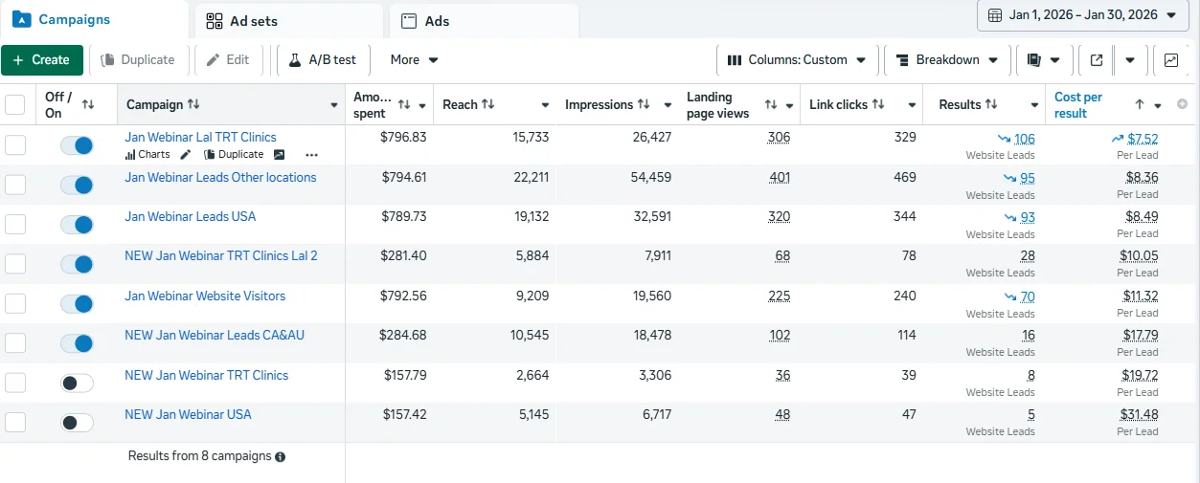Viewport: 1200px width, 483px height.
Task: Open the NEW Jan Webinar Leads CA&AU campaign link
Action: coord(215,335)
